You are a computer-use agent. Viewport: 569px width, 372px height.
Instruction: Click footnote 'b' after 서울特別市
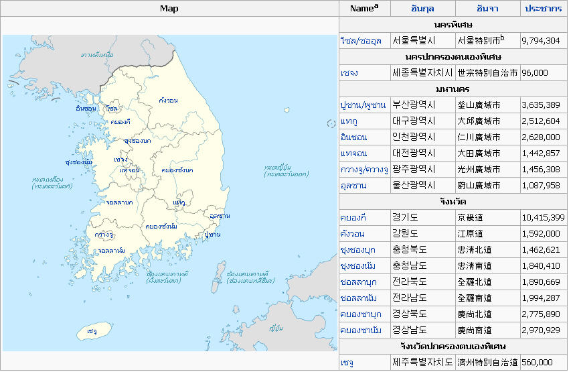click(502, 38)
